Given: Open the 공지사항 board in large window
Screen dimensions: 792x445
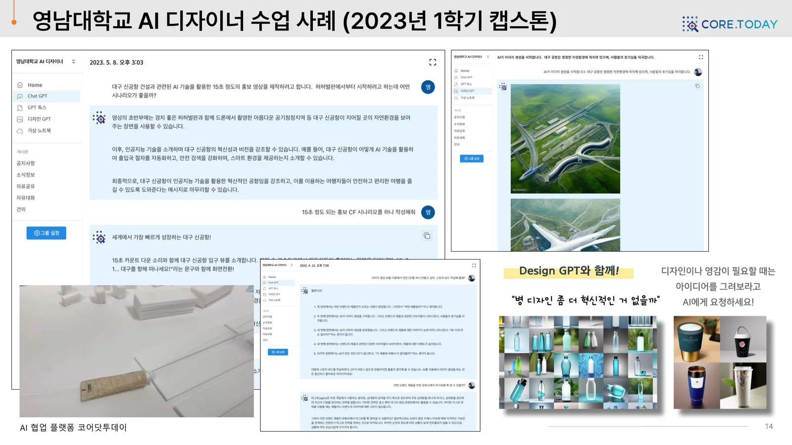Looking at the screenshot, I should 26,163.
